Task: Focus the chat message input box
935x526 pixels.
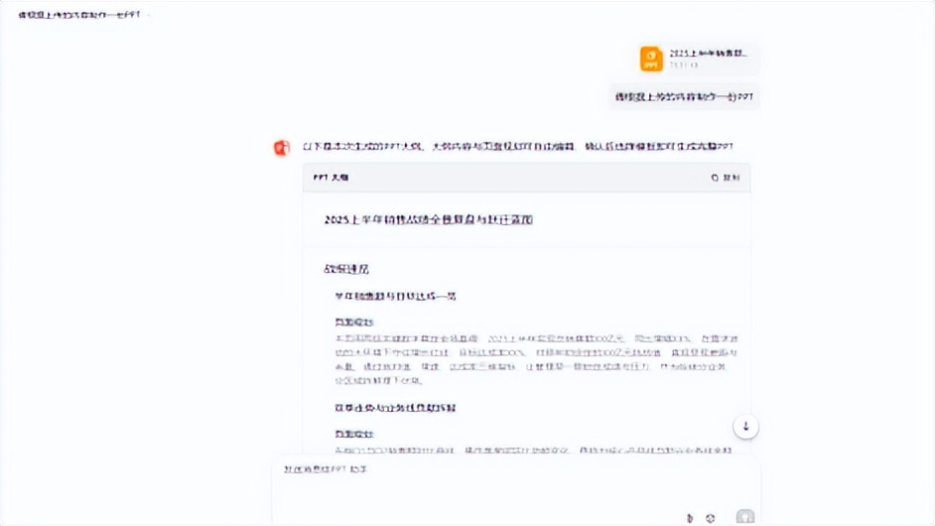Action: [496, 486]
